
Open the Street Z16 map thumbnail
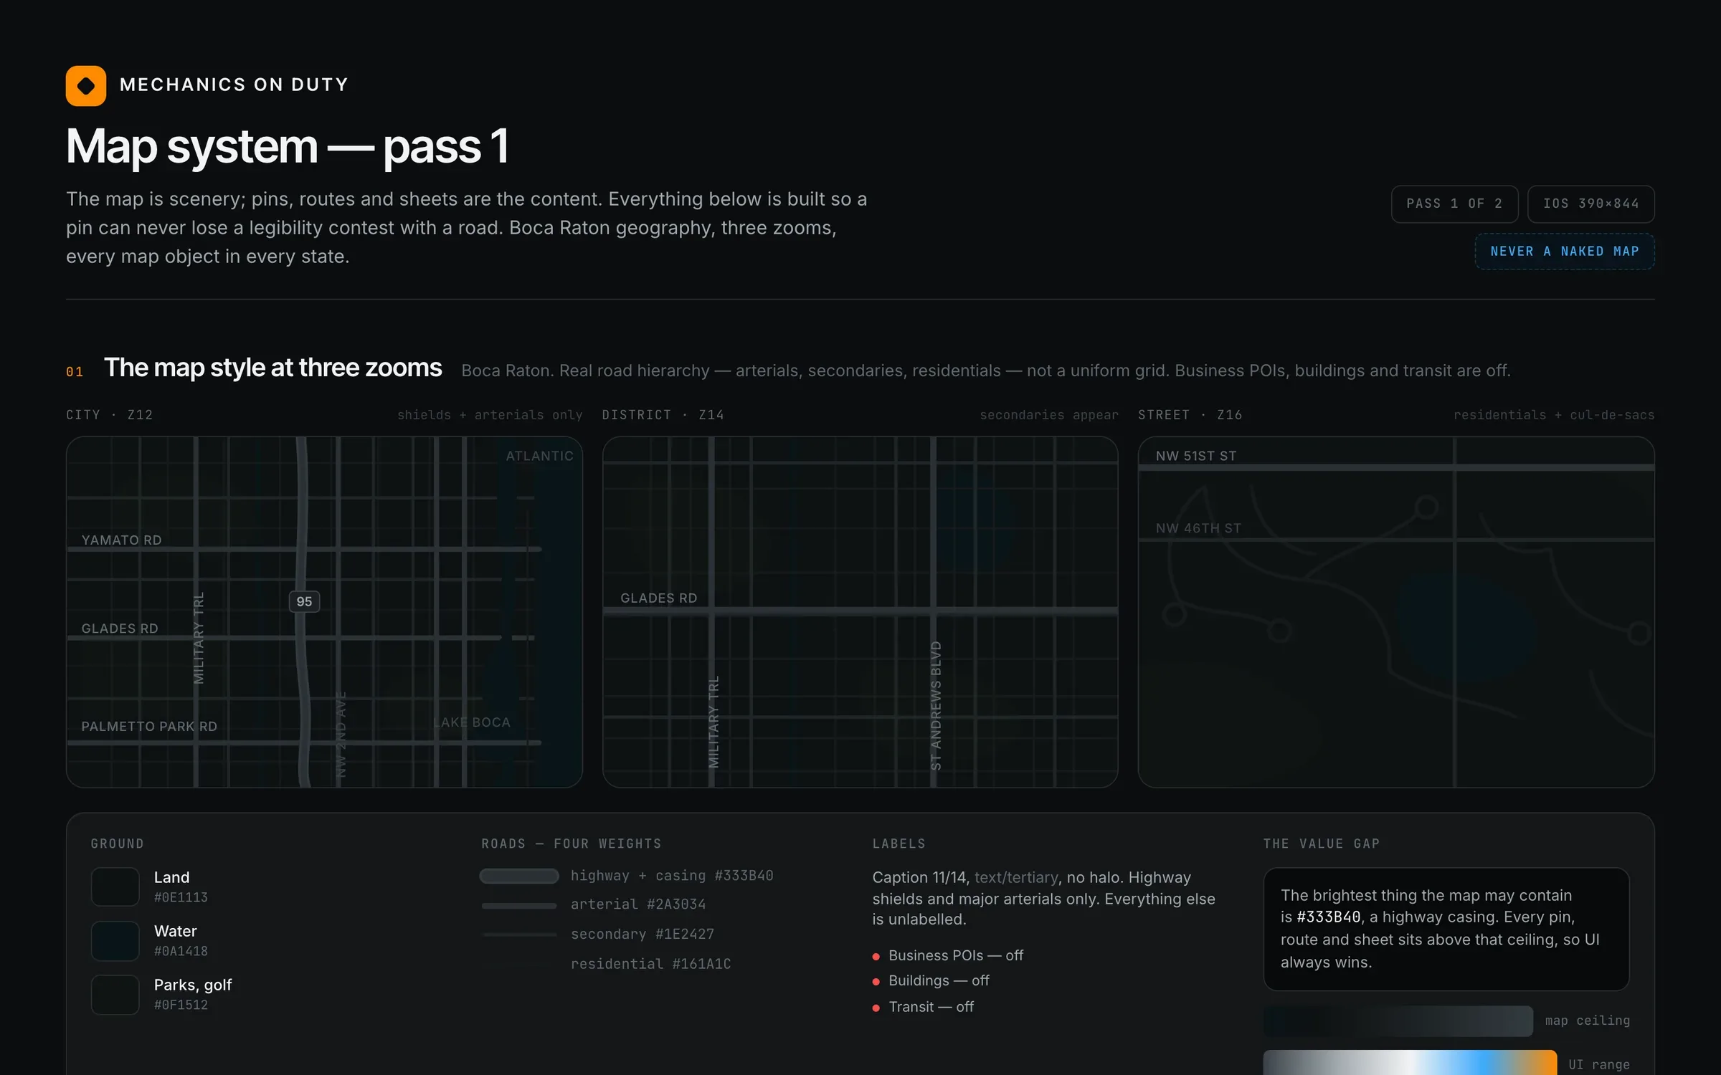(x=1396, y=612)
